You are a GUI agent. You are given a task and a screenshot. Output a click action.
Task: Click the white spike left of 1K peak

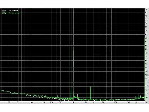pos(70,88)
